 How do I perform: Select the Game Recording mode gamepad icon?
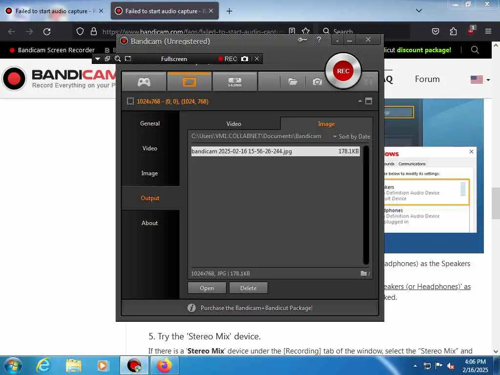(x=144, y=82)
